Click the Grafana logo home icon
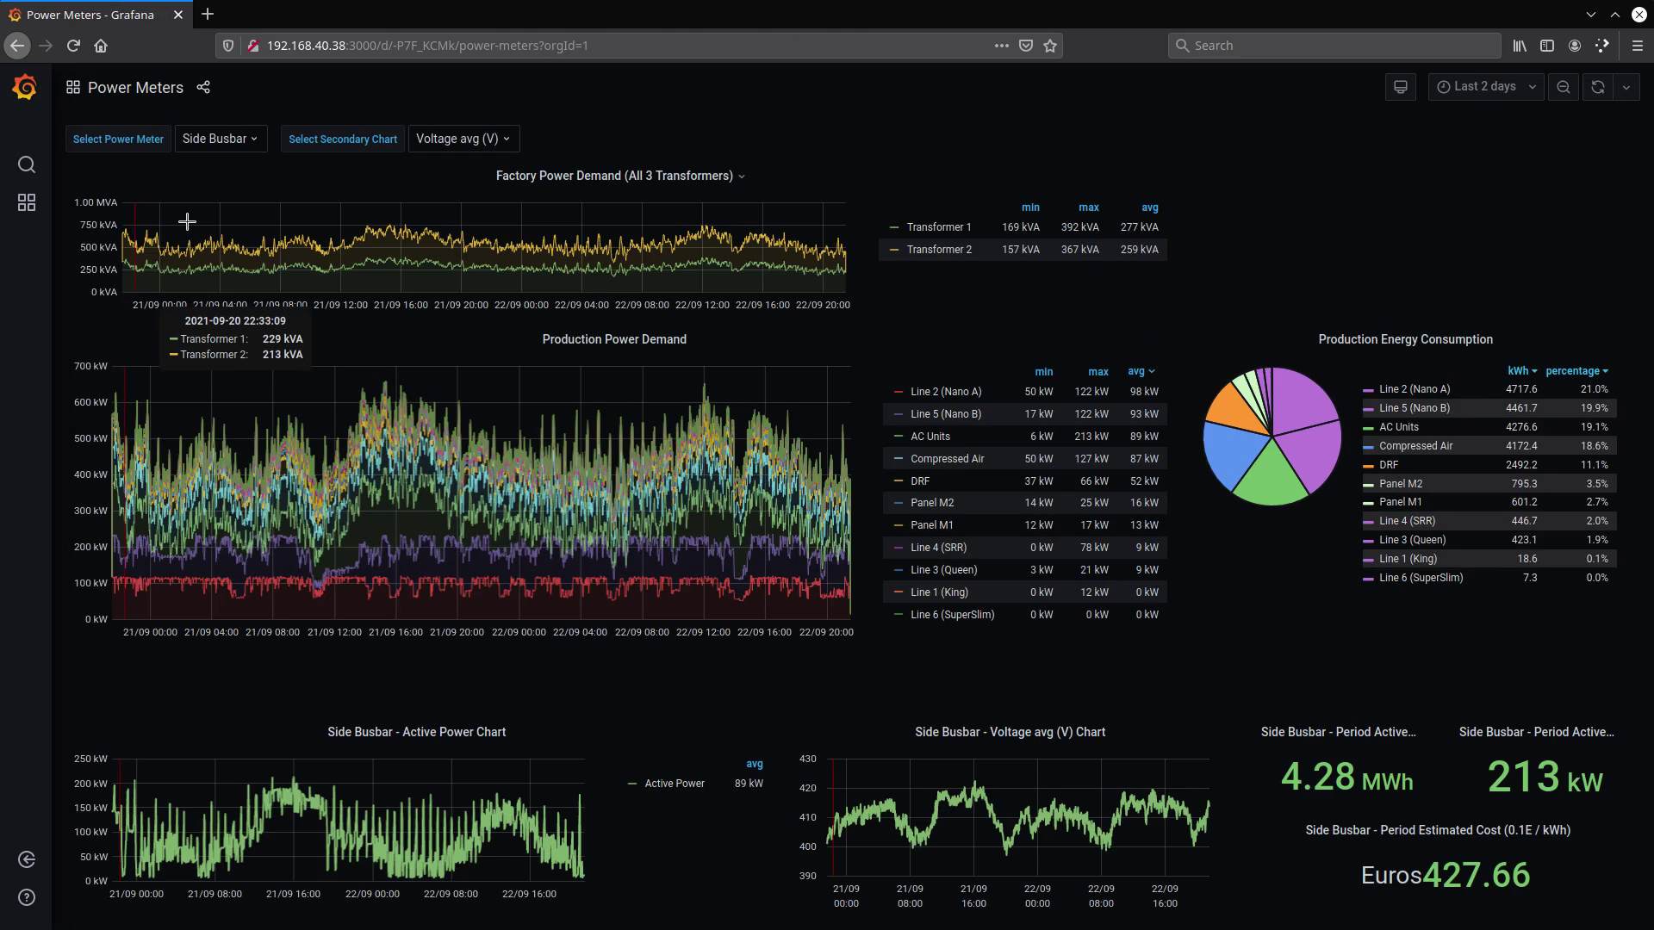The height and width of the screenshot is (930, 1654). pyautogui.click(x=25, y=87)
